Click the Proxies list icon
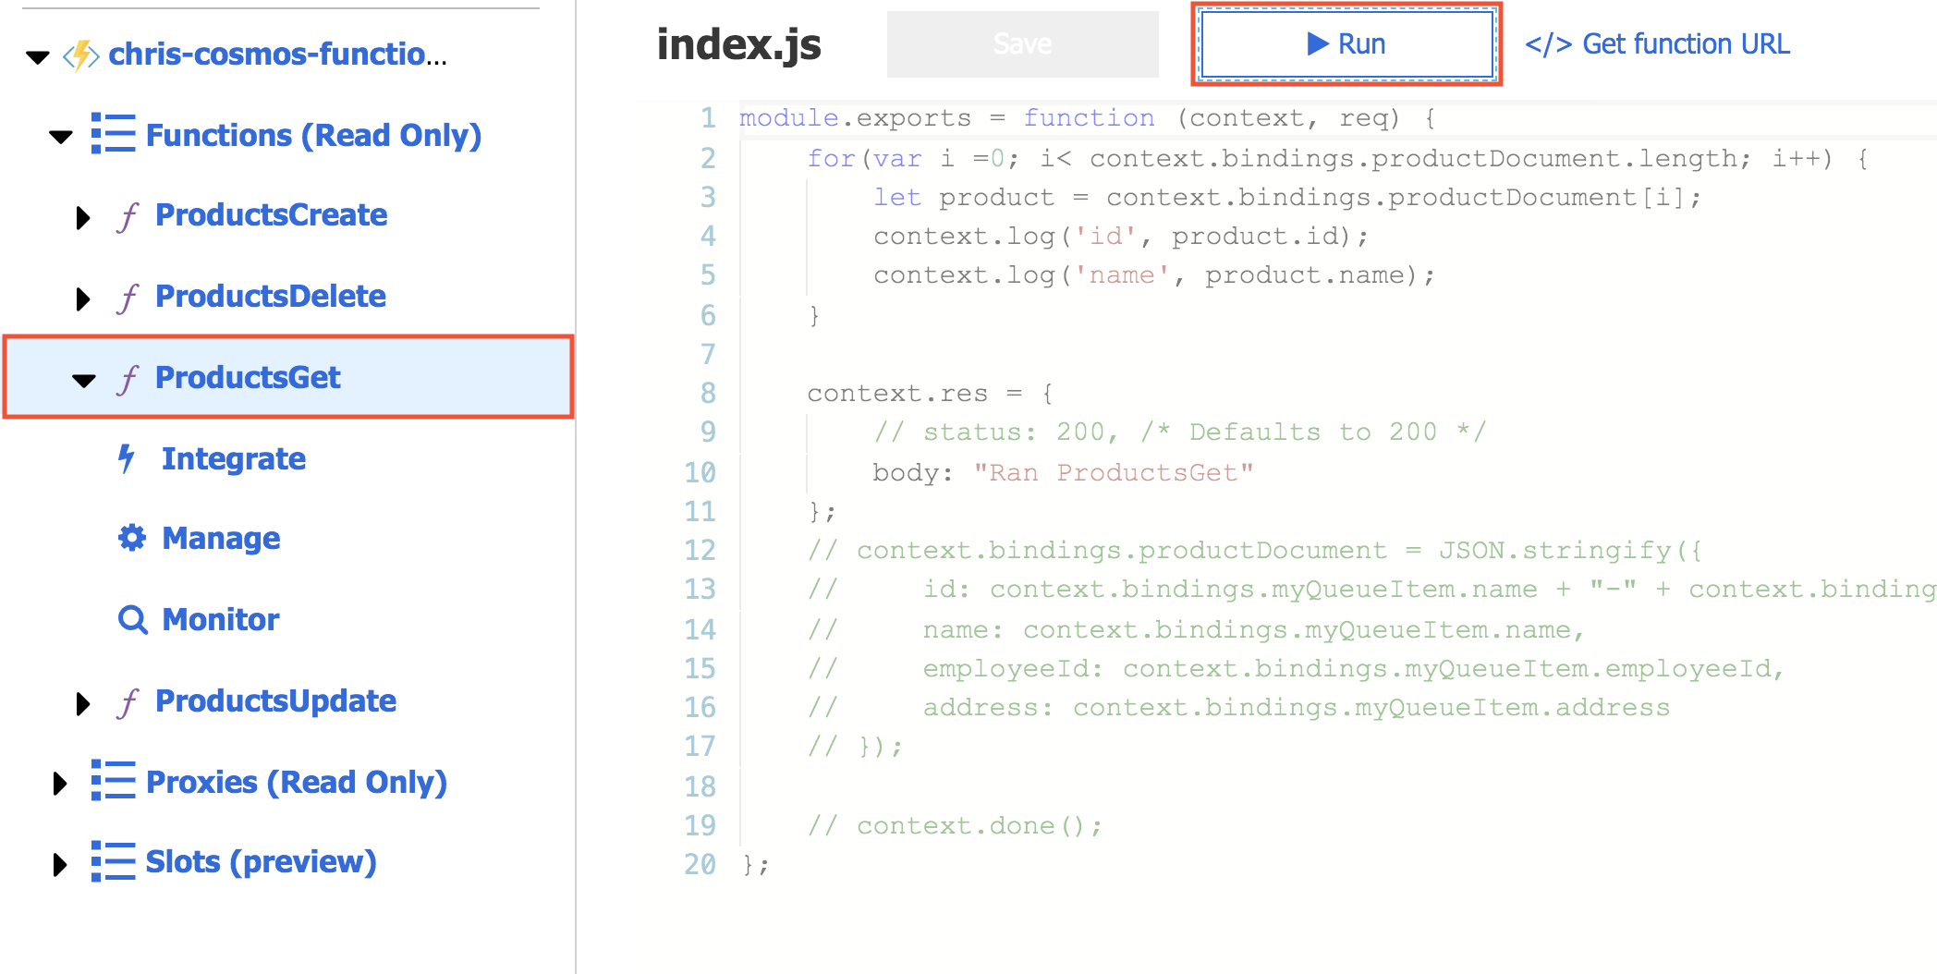Viewport: 1937px width, 974px height. coord(113,781)
